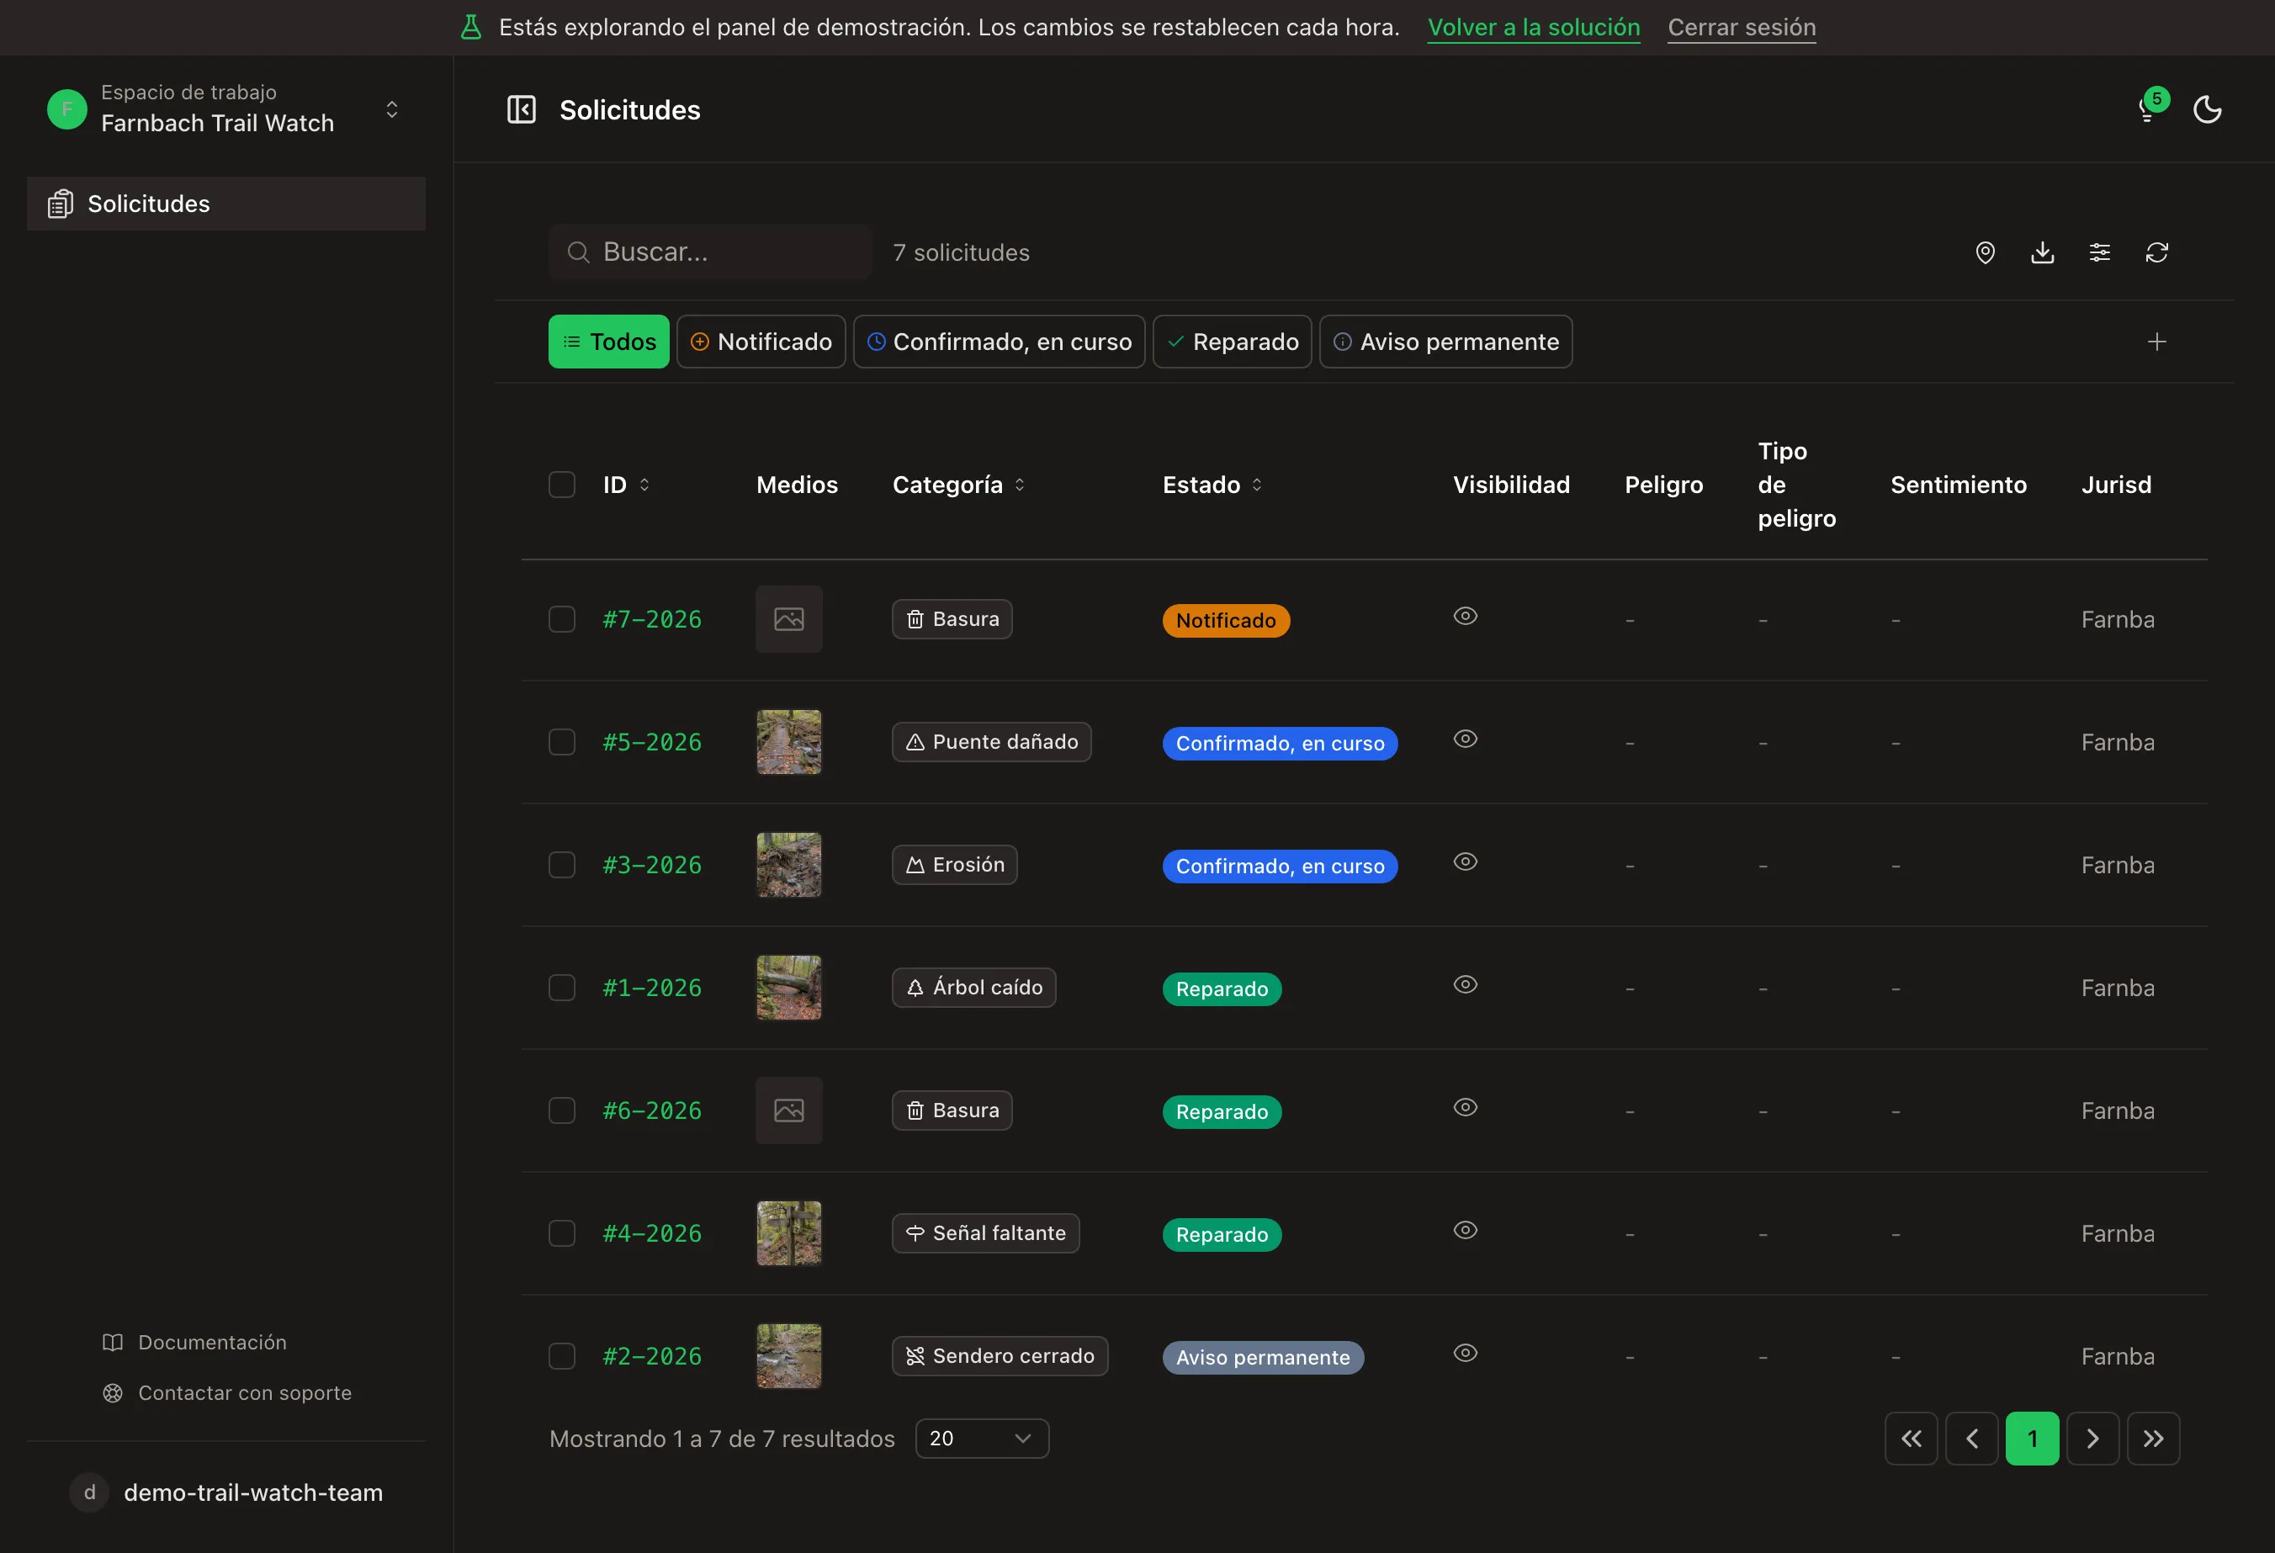
Task: Click page 1 button
Action: coord(2032,1439)
